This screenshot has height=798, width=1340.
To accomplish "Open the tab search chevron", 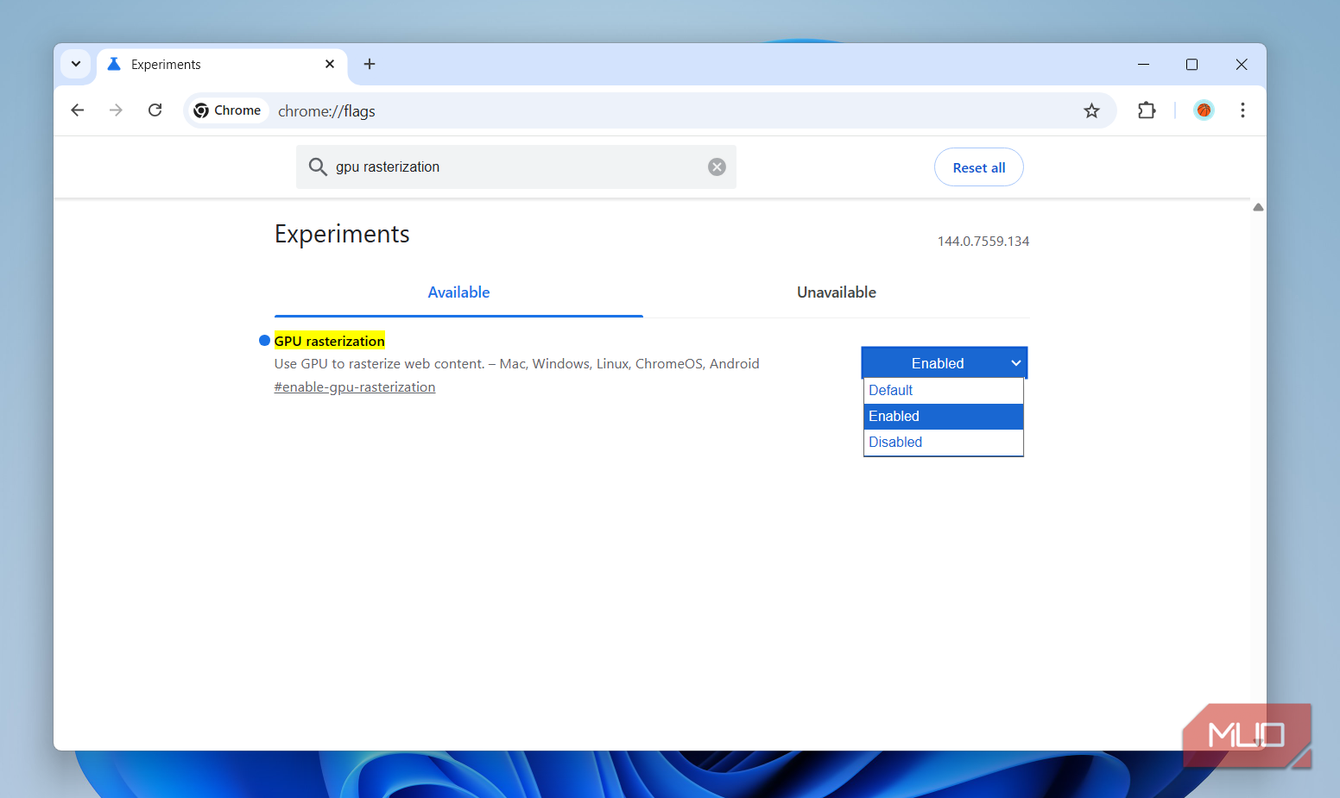I will click(x=75, y=64).
